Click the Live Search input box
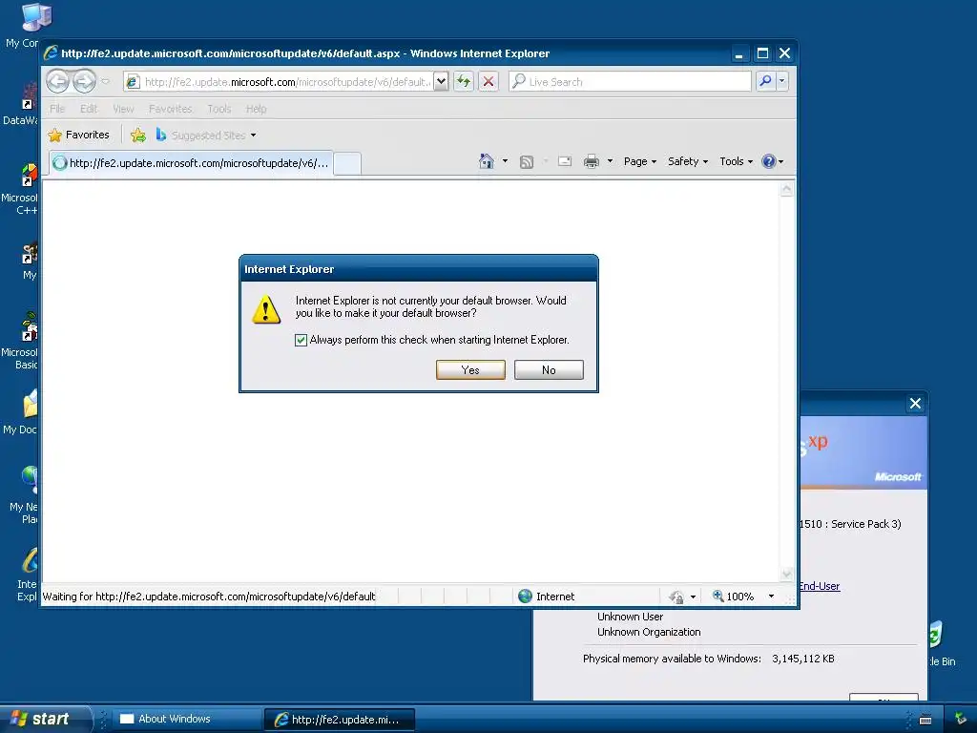This screenshot has width=977, height=733. click(630, 82)
